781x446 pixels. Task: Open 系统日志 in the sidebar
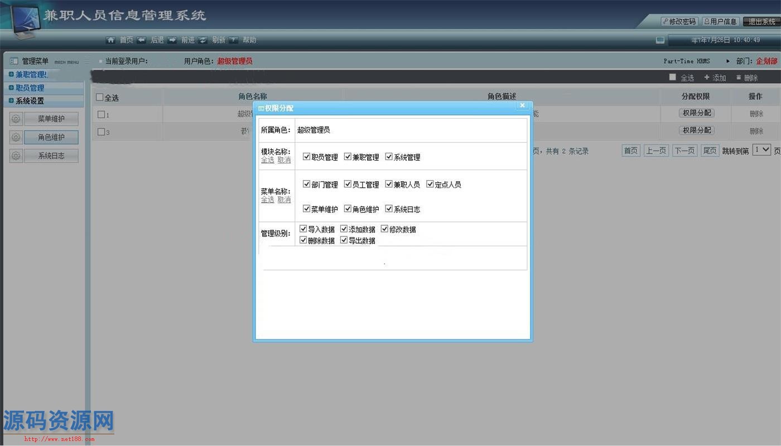coord(51,156)
